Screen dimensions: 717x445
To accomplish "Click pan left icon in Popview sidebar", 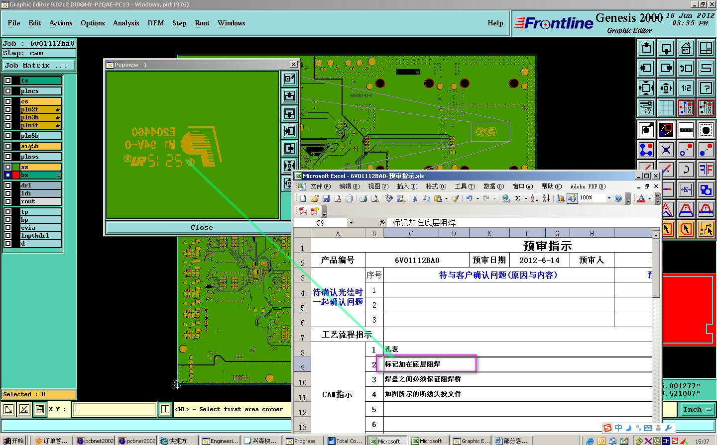I will click(x=289, y=131).
